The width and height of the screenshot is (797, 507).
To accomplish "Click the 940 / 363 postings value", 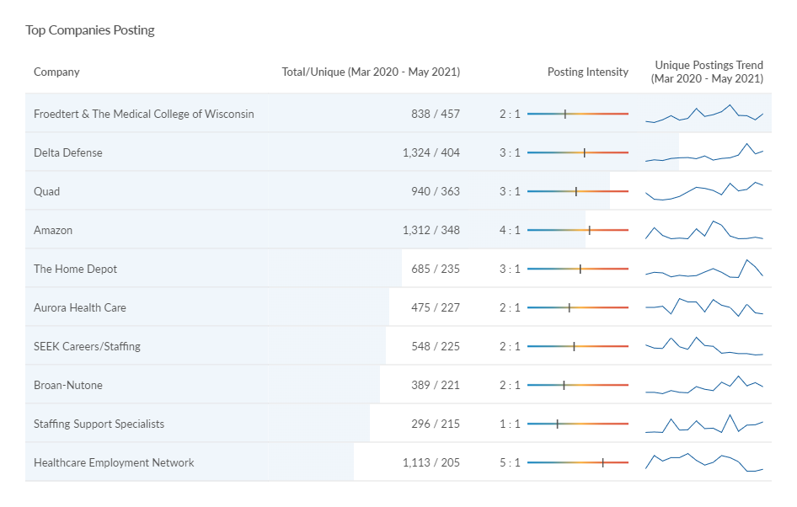I will pyautogui.click(x=436, y=191).
